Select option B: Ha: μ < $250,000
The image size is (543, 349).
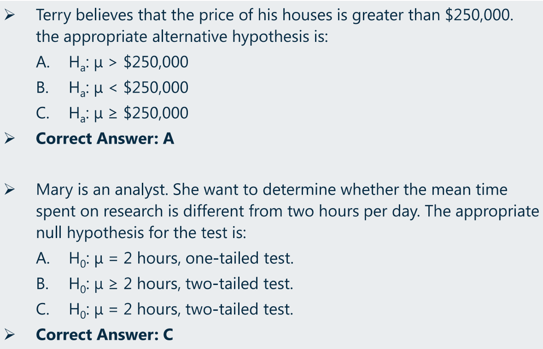coord(112,87)
